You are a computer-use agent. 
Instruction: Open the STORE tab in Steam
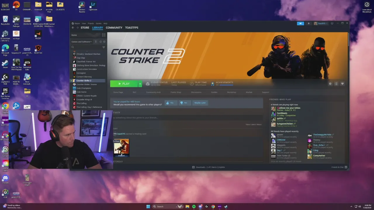85,28
